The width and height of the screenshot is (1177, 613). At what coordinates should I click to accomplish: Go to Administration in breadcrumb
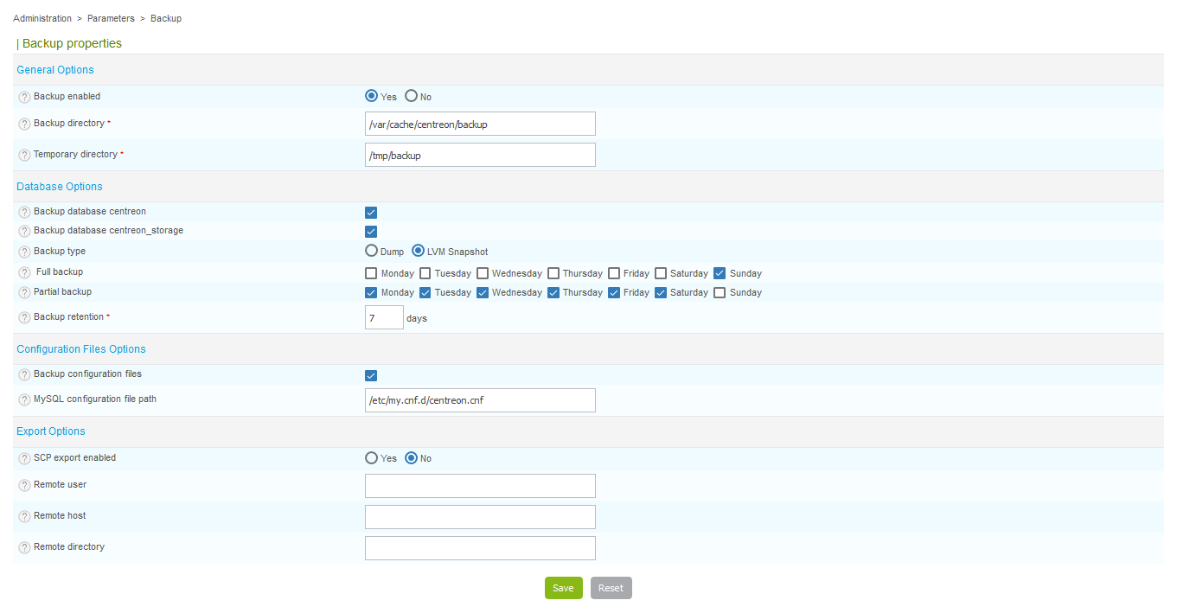[42, 18]
